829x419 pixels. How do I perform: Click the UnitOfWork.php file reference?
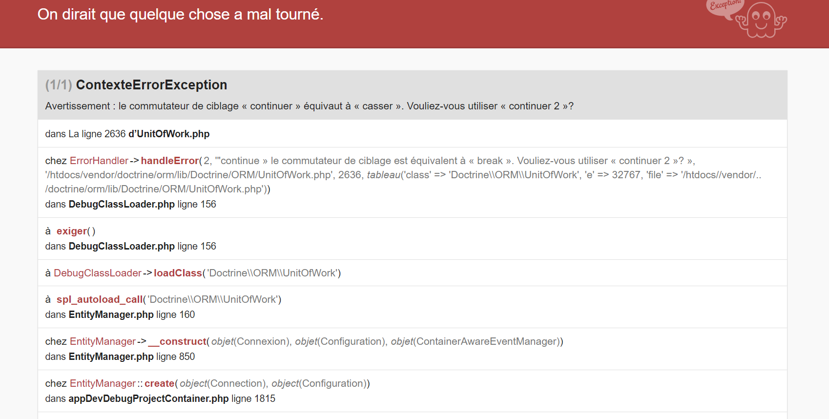click(x=169, y=134)
